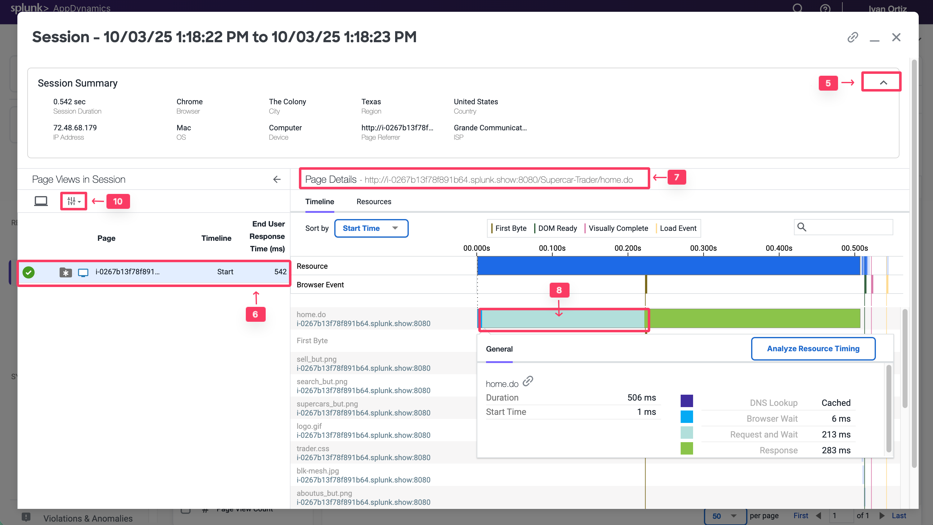Open the help question mark icon
This screenshot has width=933, height=525.
tap(825, 8)
